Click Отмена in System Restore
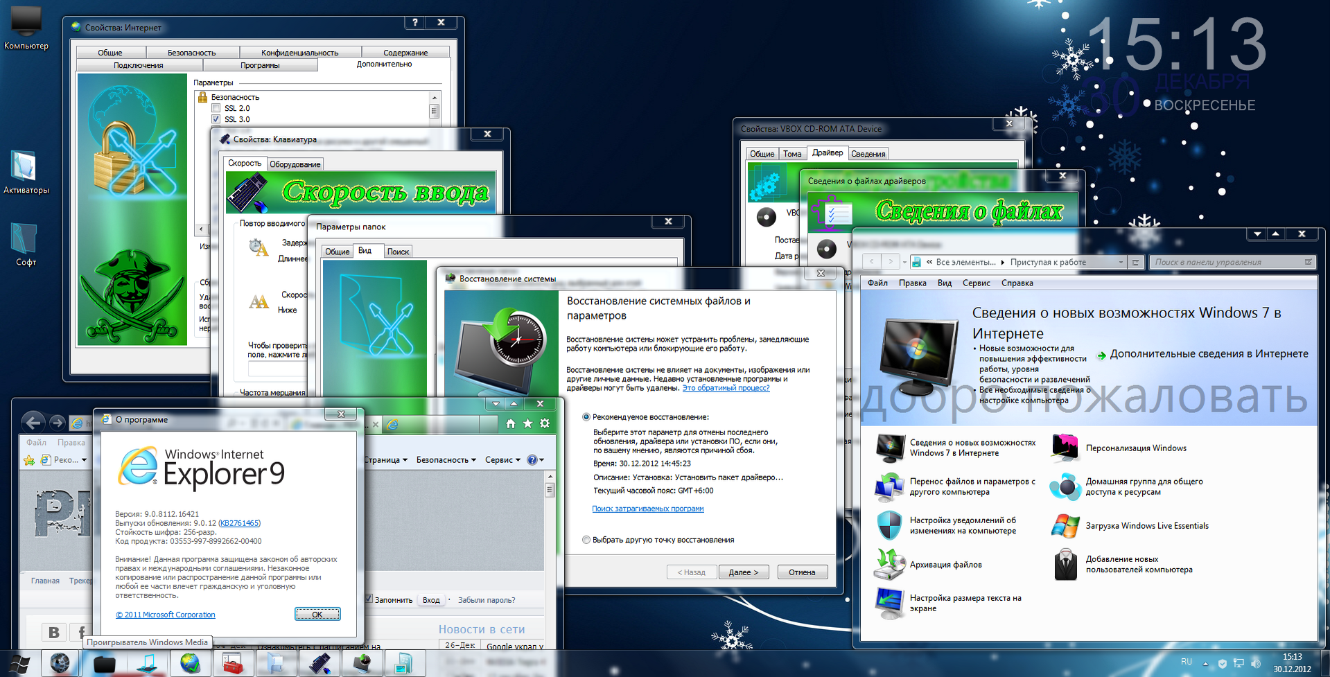1330x677 pixels. click(802, 572)
